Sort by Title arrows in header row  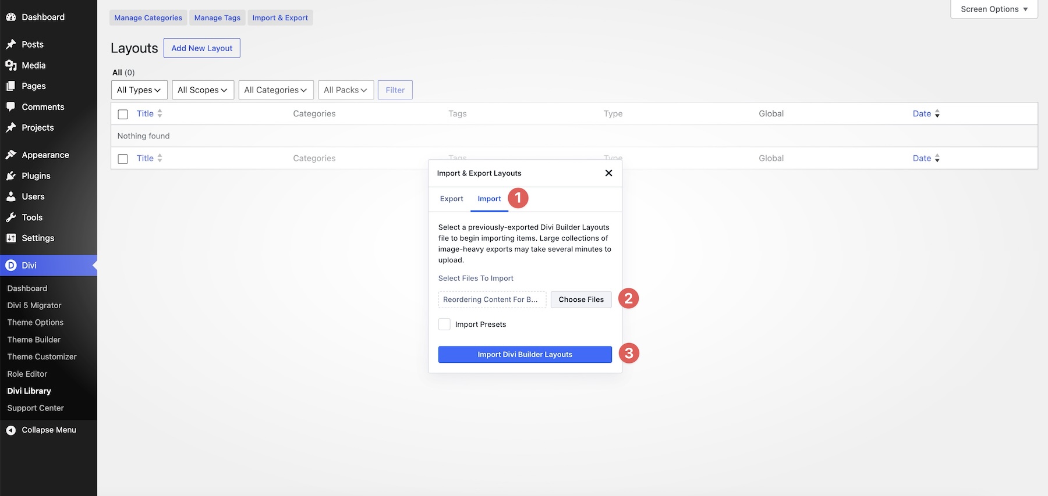click(x=160, y=113)
